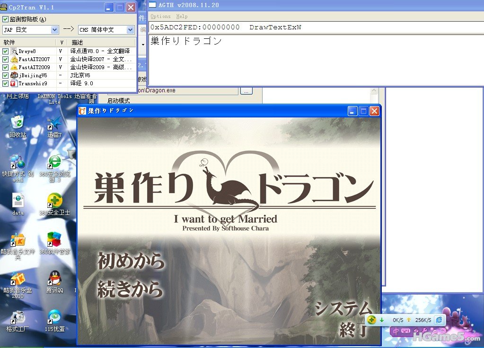Open the 格式工厂 desktop shortcut
The width and height of the screenshot is (484, 348).
(x=18, y=317)
